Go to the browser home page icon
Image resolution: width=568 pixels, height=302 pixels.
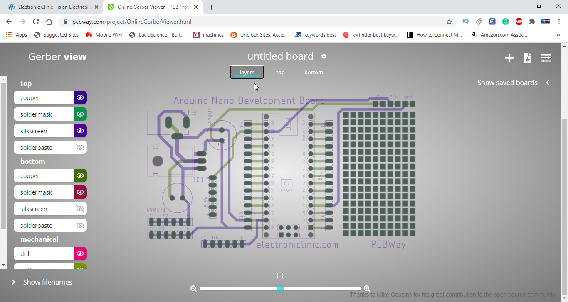[49, 22]
